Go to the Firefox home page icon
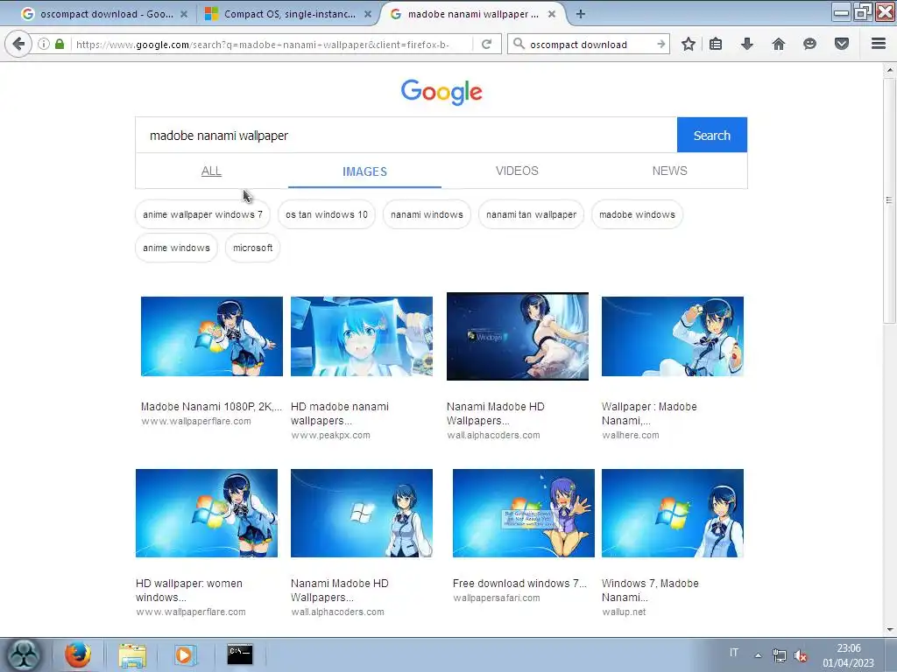 coord(778,44)
